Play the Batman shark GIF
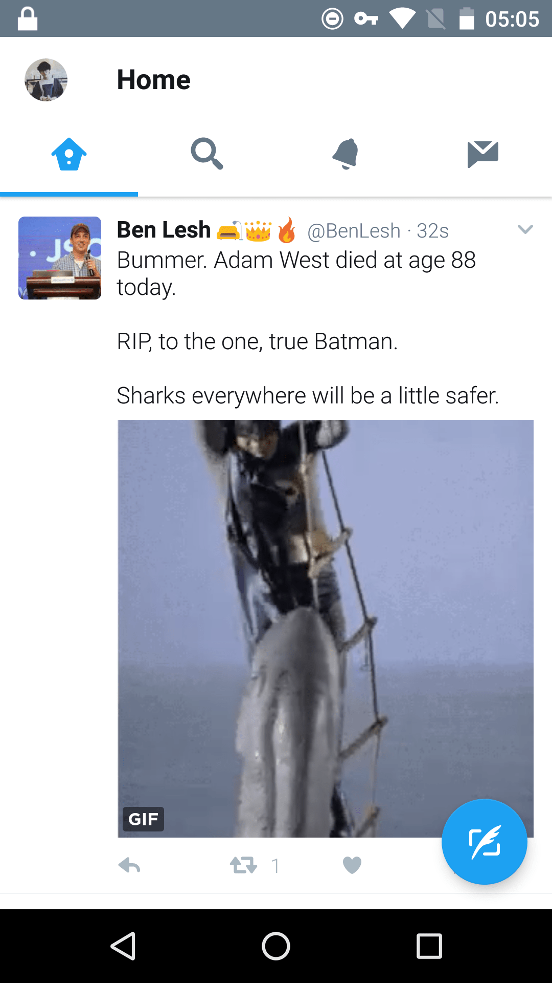The image size is (552, 983). pyautogui.click(x=326, y=629)
